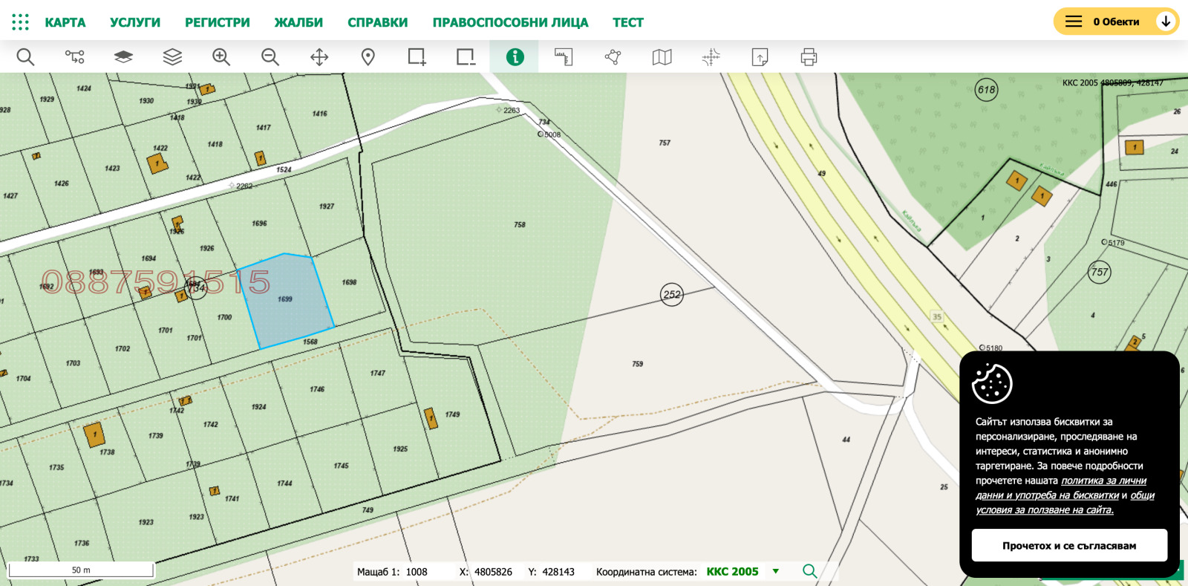Open the nine-dot apps grid menu
The image size is (1188, 586).
coord(21,22)
